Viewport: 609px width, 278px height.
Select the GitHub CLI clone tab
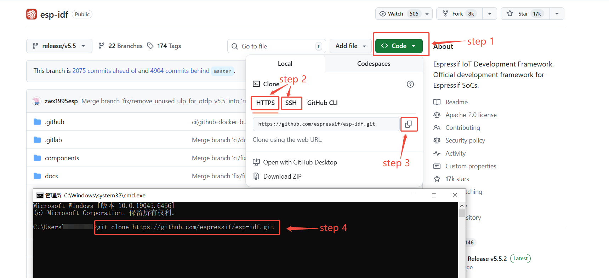pos(322,103)
